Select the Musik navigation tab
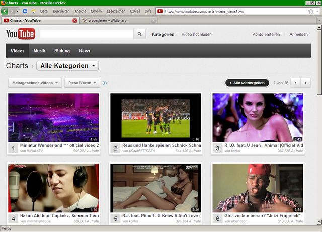Image resolution: width=322 pixels, height=232 pixels. pos(39,51)
